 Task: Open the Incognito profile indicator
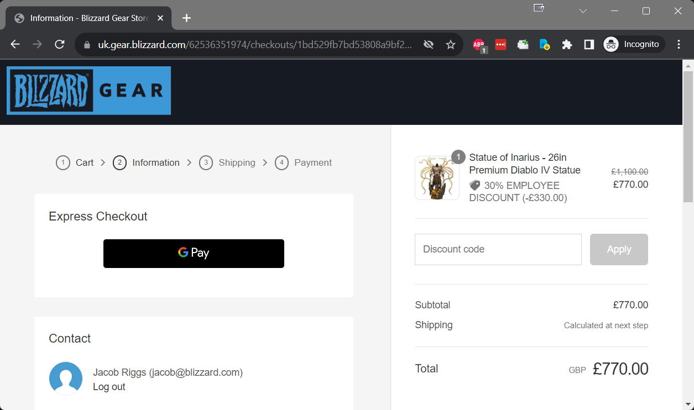point(634,44)
